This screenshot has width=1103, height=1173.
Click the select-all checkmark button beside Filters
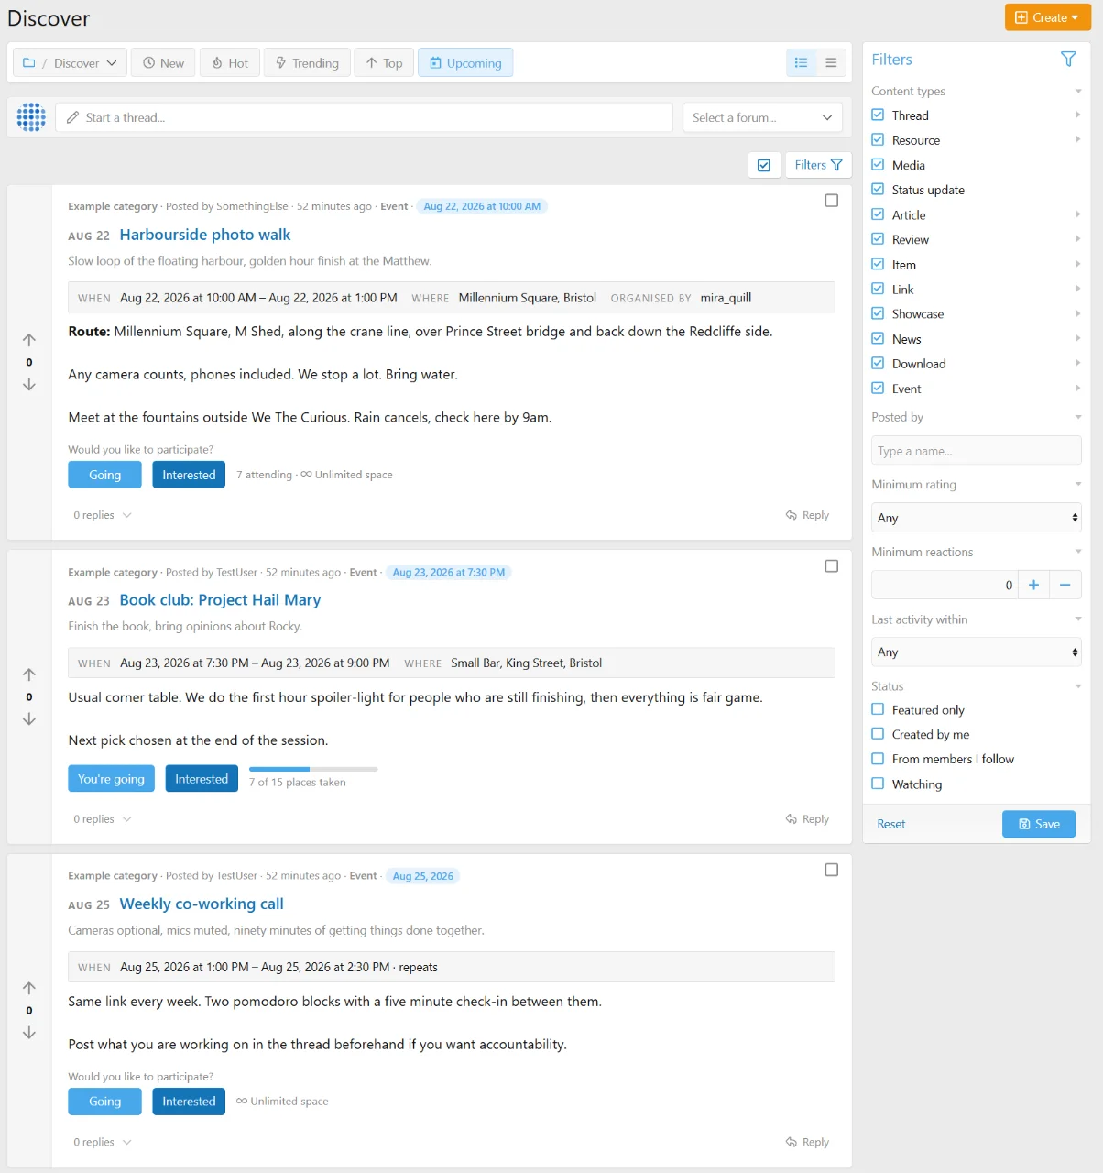pyautogui.click(x=764, y=165)
